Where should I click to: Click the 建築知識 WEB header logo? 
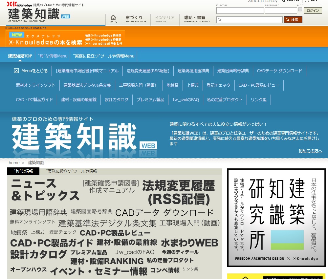point(39,15)
